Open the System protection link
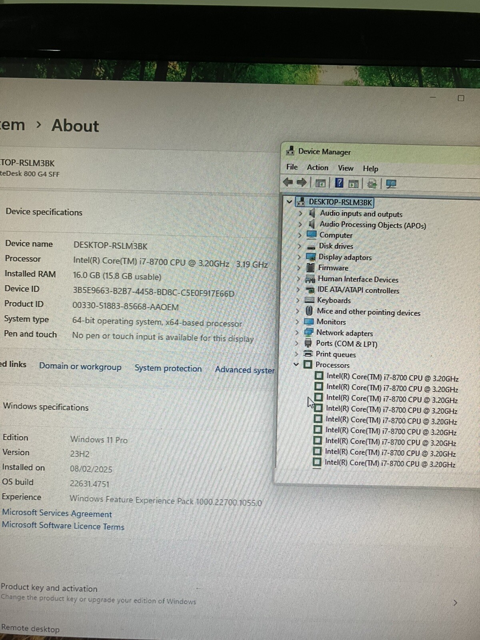 coord(168,368)
